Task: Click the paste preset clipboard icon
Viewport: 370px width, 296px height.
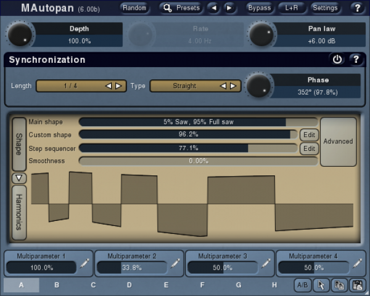Action: pyautogui.click(x=357, y=285)
